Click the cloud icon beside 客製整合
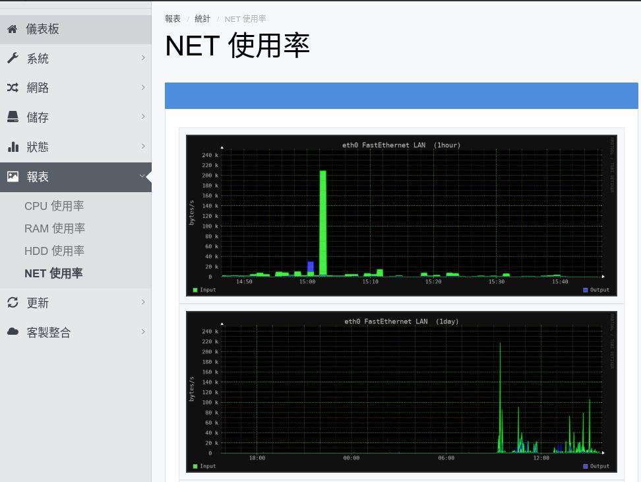Screen dimensions: 641x482 pos(13,331)
